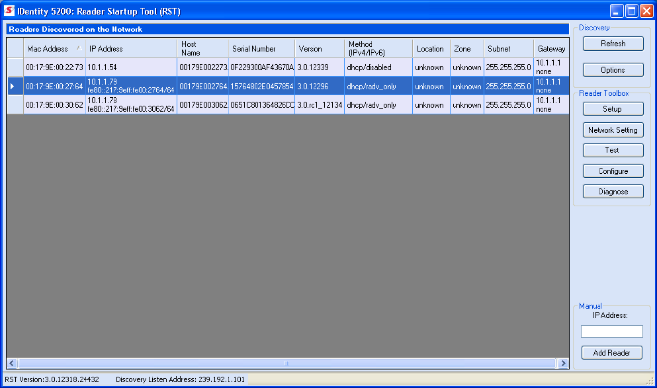Minimize the Reader Startup Tool window
Image resolution: width=657 pixels, height=388 pixels.
click(617, 11)
